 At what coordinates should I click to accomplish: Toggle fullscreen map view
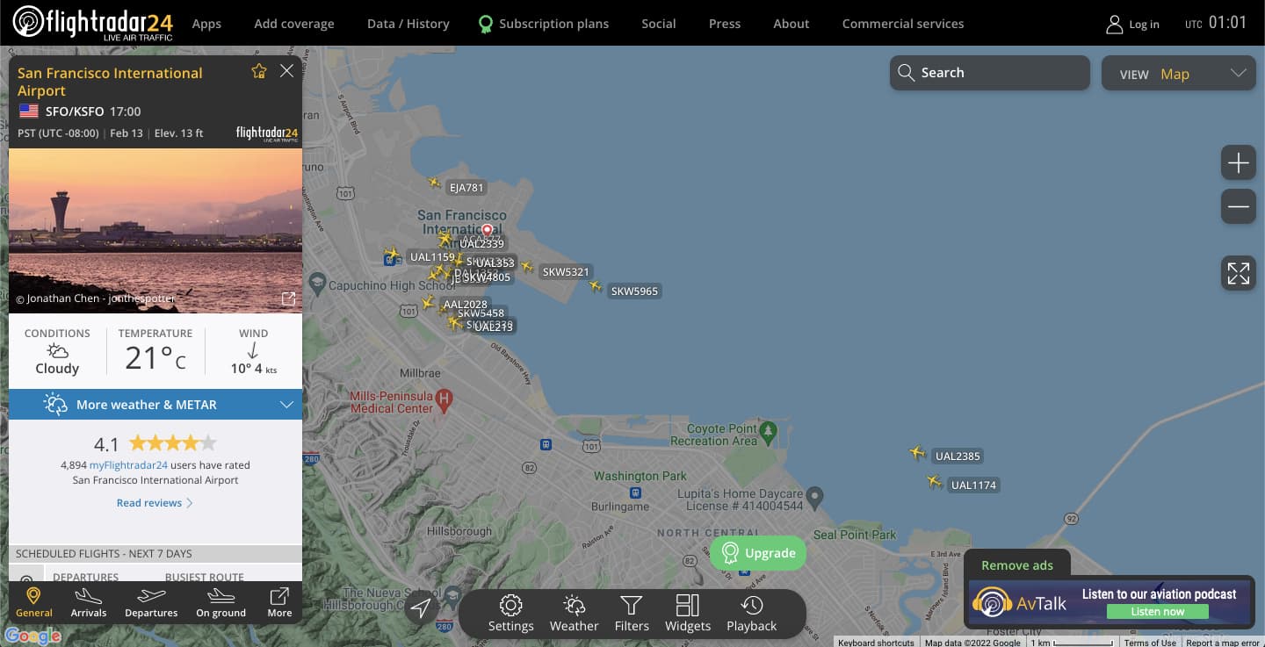point(1239,273)
